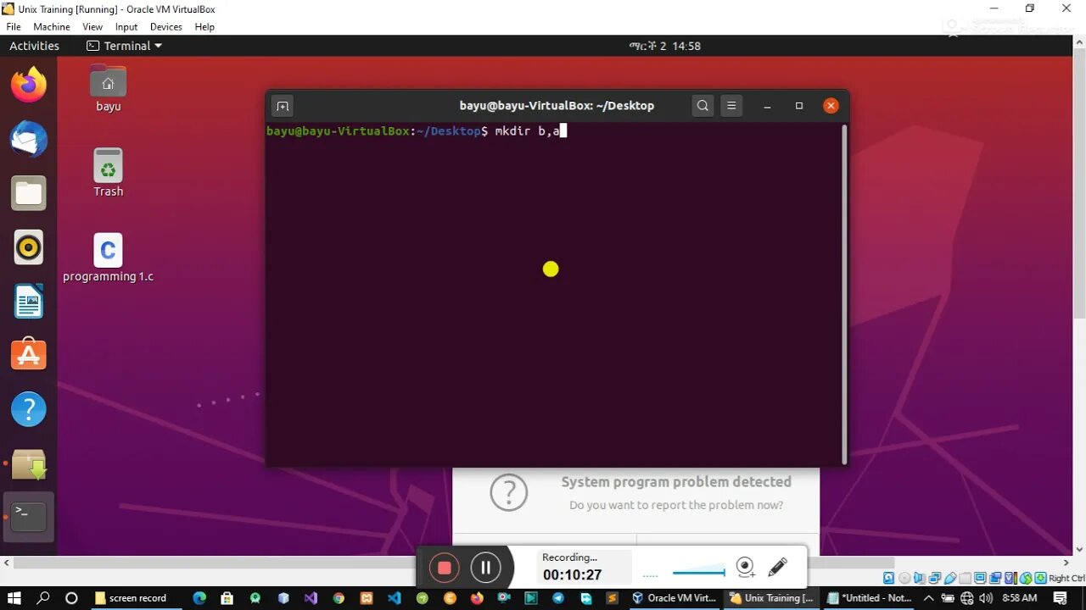Open Cortana from the taskbar
1086x610 pixels.
point(71,598)
